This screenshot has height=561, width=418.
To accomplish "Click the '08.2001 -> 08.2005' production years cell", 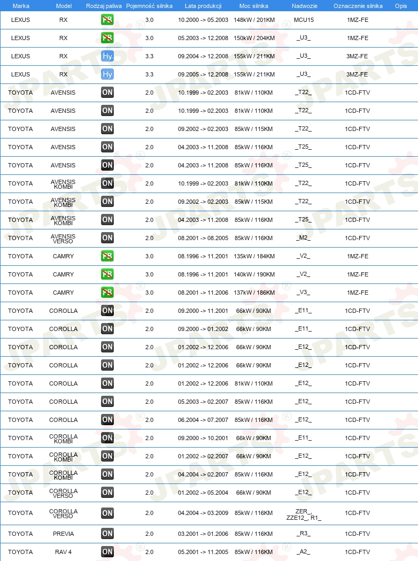I will pyautogui.click(x=203, y=238).
